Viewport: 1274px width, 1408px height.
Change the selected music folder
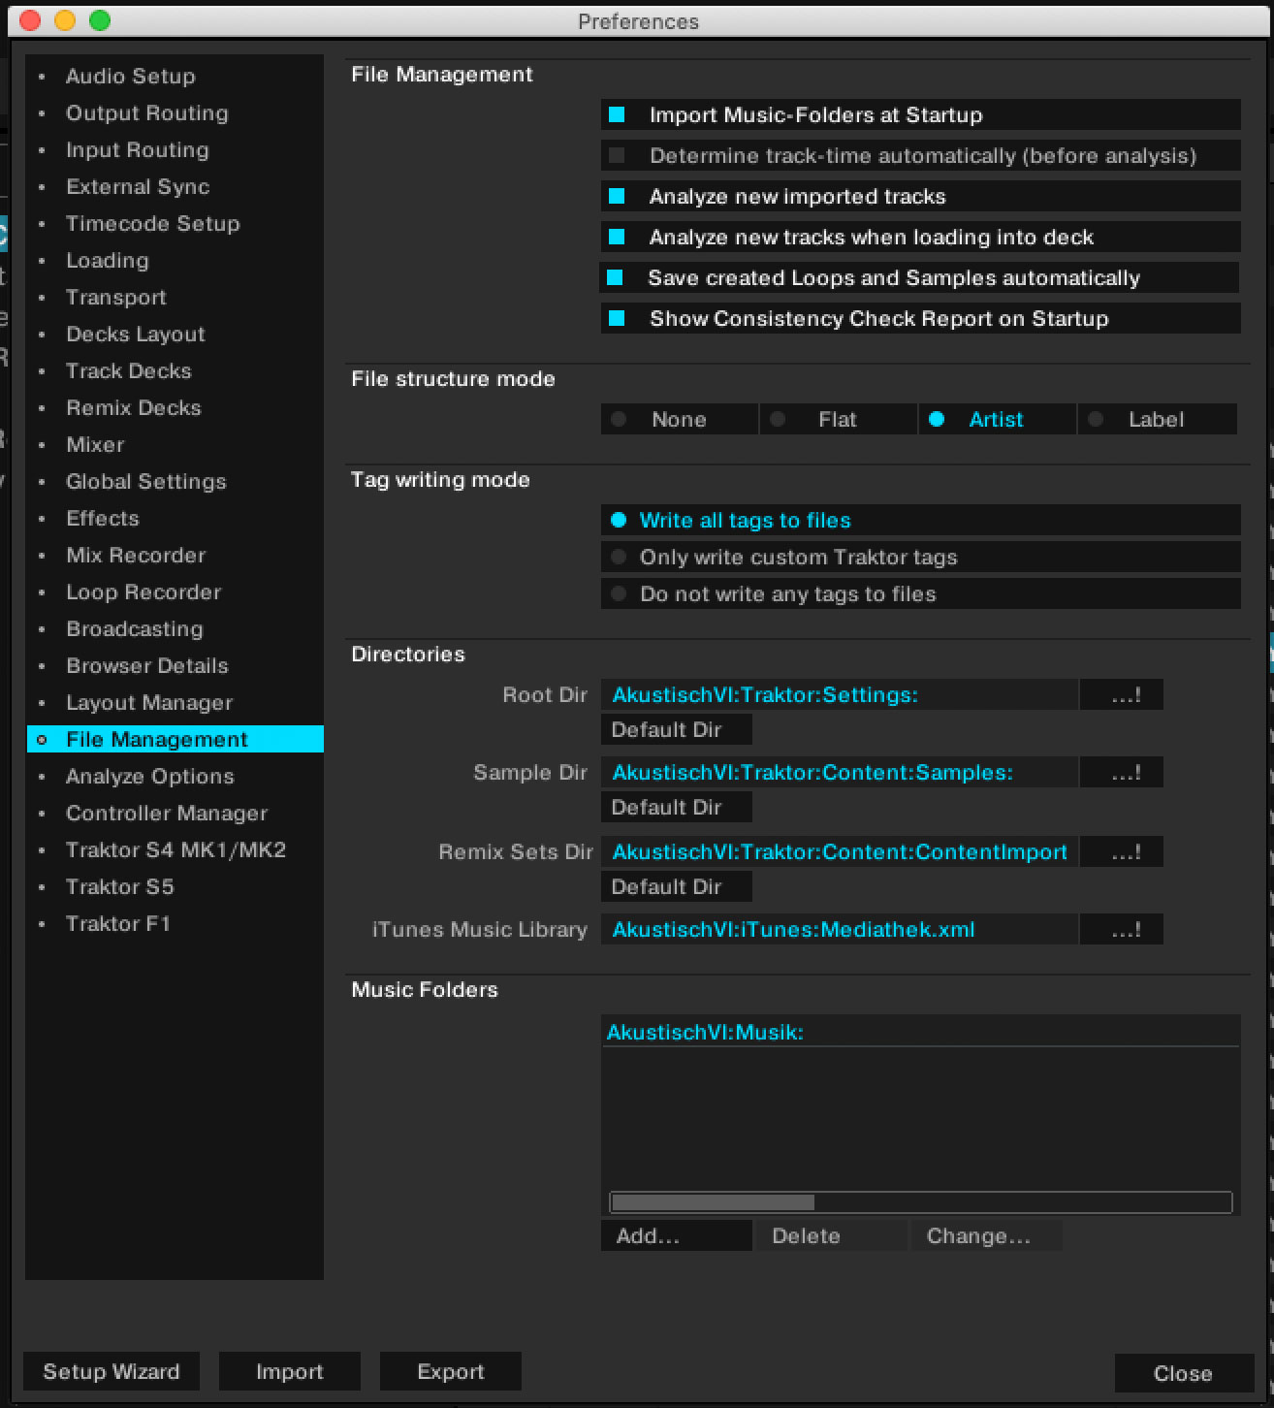pyautogui.click(x=986, y=1236)
